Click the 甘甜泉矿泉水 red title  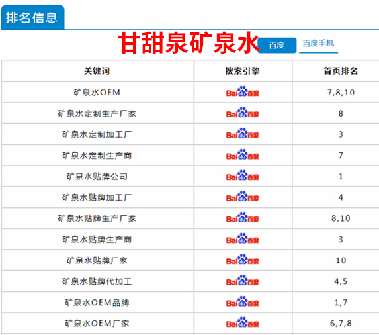[189, 43]
